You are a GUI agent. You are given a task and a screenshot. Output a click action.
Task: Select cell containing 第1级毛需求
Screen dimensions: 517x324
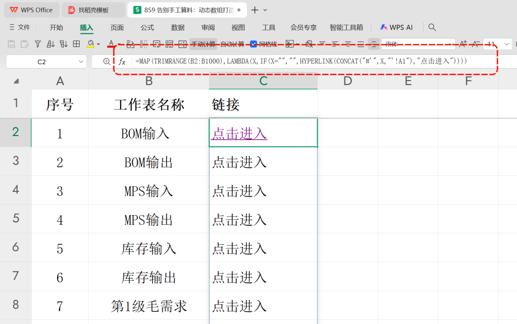pos(149,306)
